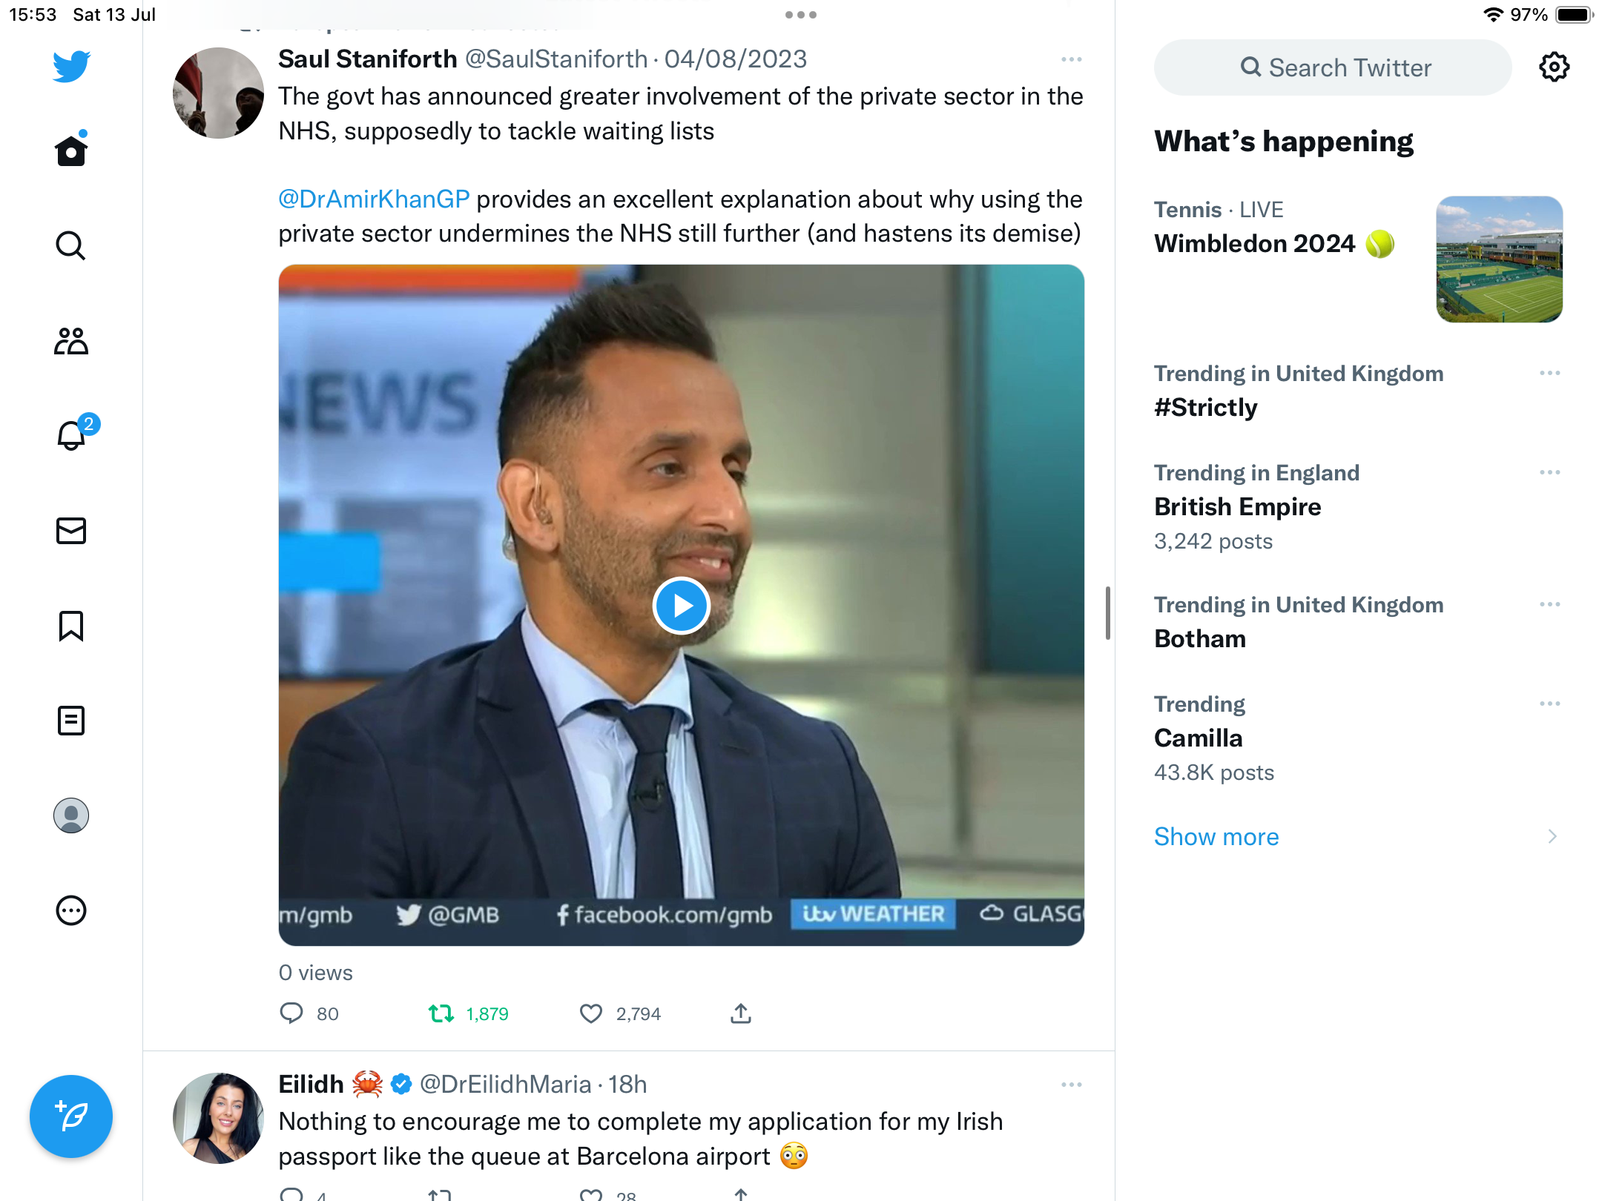
Task: Open options for #Strictly trend
Action: 1549,373
